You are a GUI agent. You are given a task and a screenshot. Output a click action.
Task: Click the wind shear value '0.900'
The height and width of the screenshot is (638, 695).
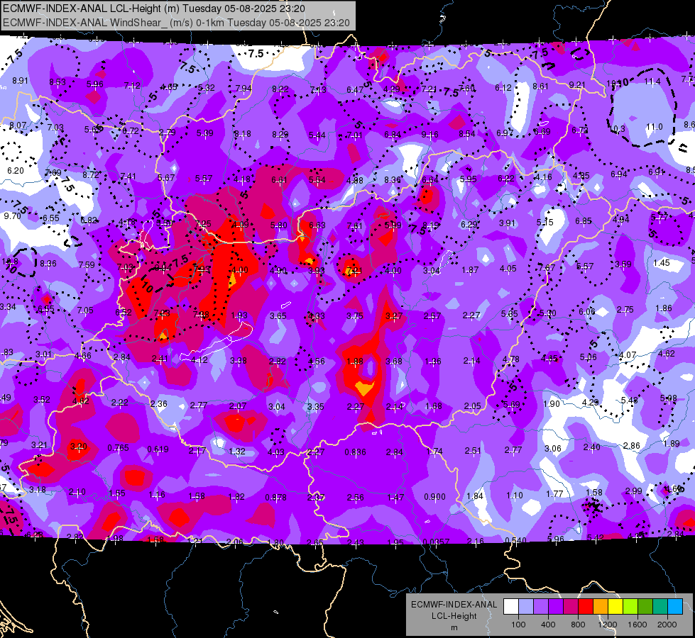[x=434, y=497]
